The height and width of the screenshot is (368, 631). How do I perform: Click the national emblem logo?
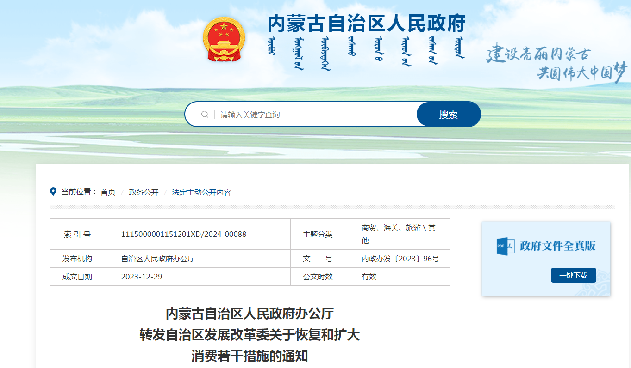(x=224, y=39)
